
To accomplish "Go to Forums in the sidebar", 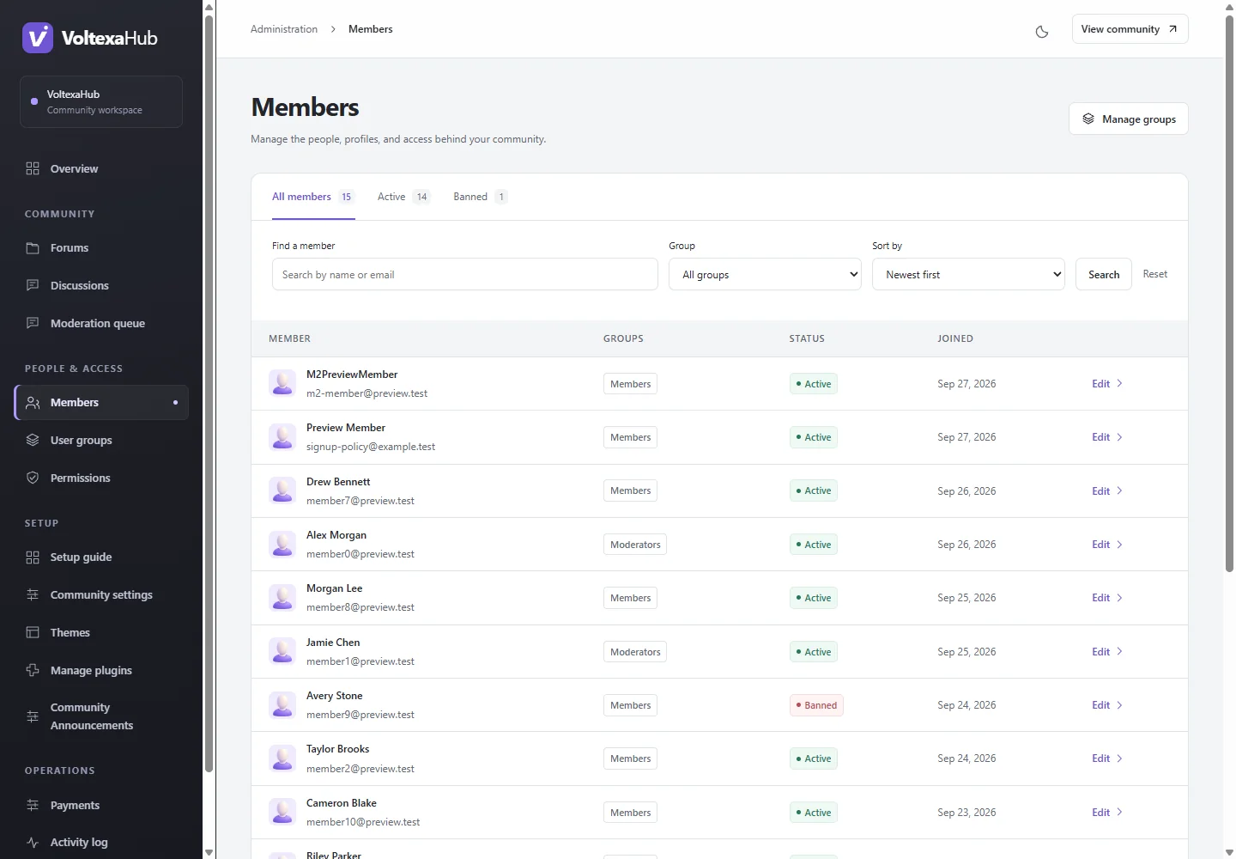I will point(101,248).
